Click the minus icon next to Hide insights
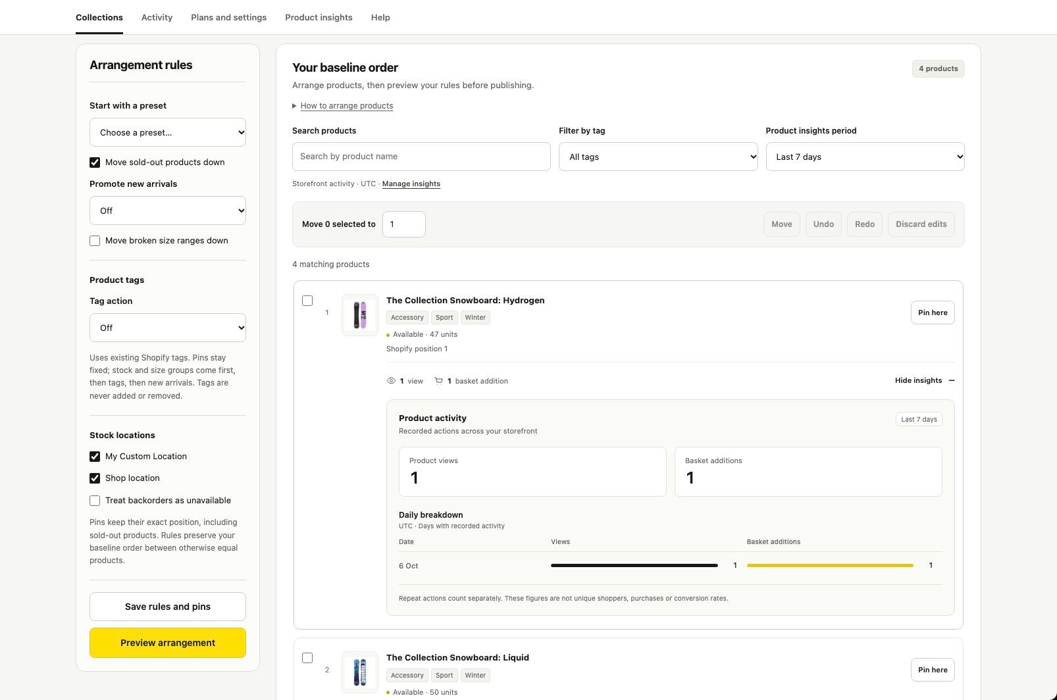This screenshot has width=1057, height=700. [x=951, y=380]
